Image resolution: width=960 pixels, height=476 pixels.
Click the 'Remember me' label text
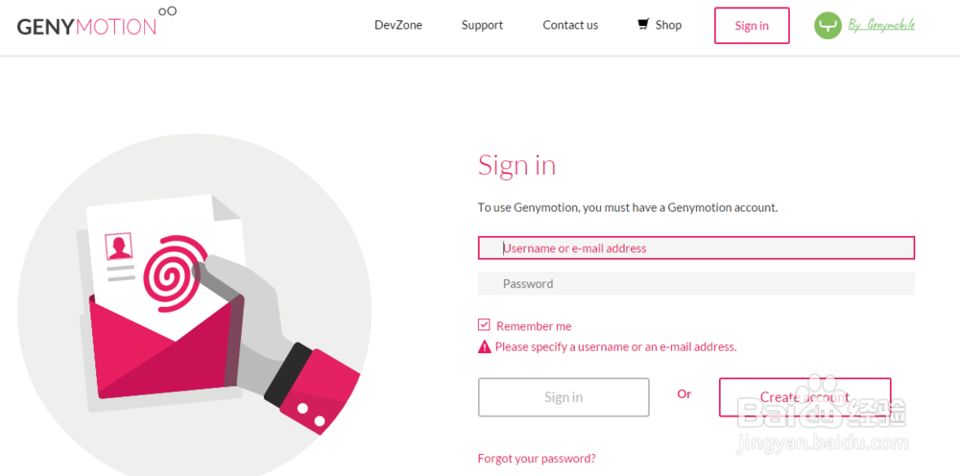tap(534, 326)
